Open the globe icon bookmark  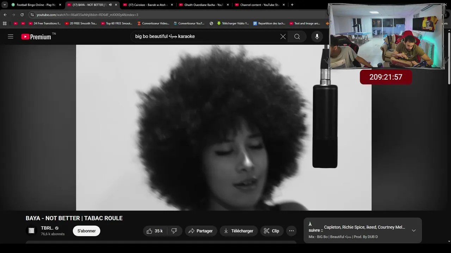[x=211, y=24]
